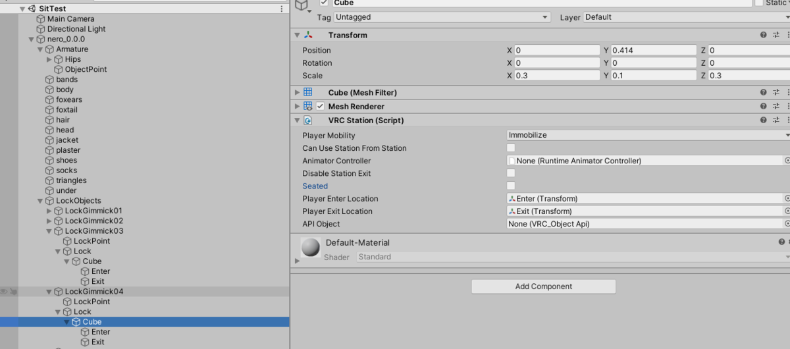This screenshot has height=349, width=790.
Task: Open VRC Station preset selector icon
Action: pyautogui.click(x=776, y=121)
